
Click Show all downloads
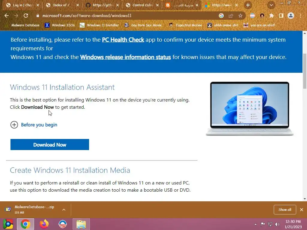pyautogui.click(x=285, y=210)
